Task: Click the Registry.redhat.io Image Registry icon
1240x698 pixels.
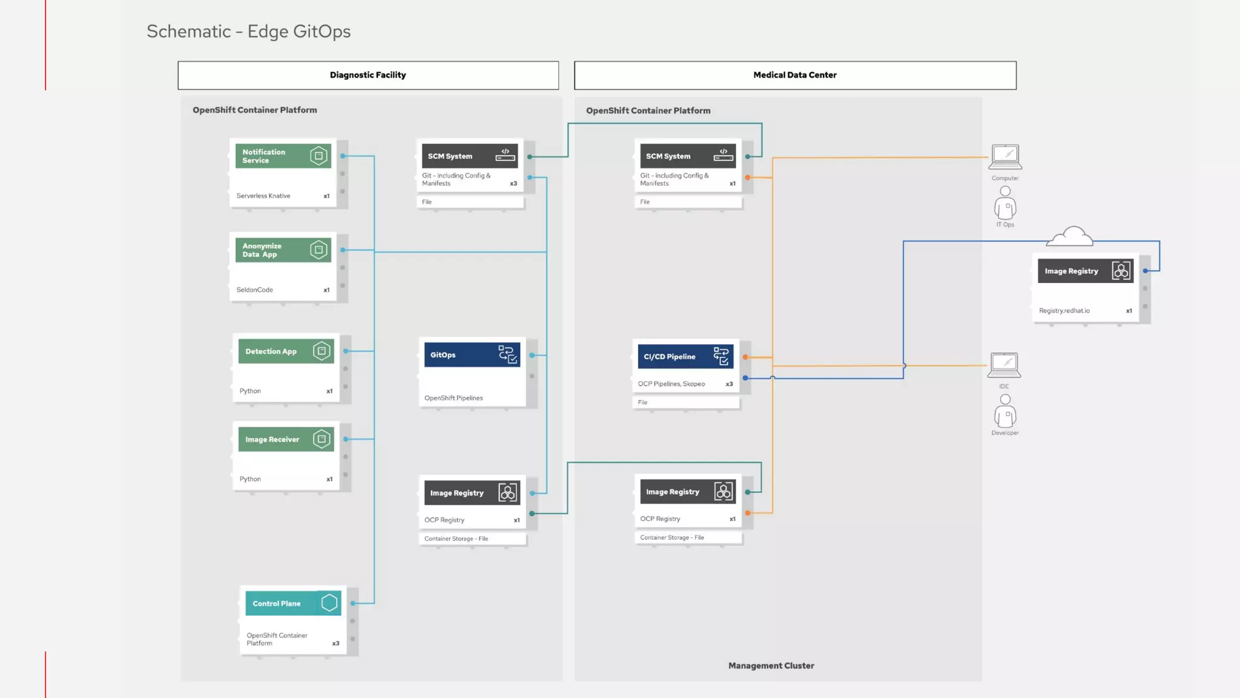Action: [1121, 271]
